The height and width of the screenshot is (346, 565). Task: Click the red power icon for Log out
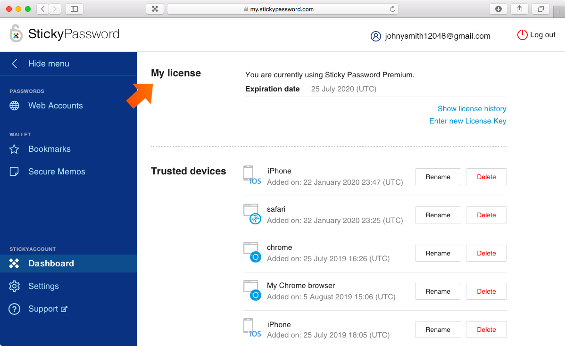pyautogui.click(x=522, y=35)
